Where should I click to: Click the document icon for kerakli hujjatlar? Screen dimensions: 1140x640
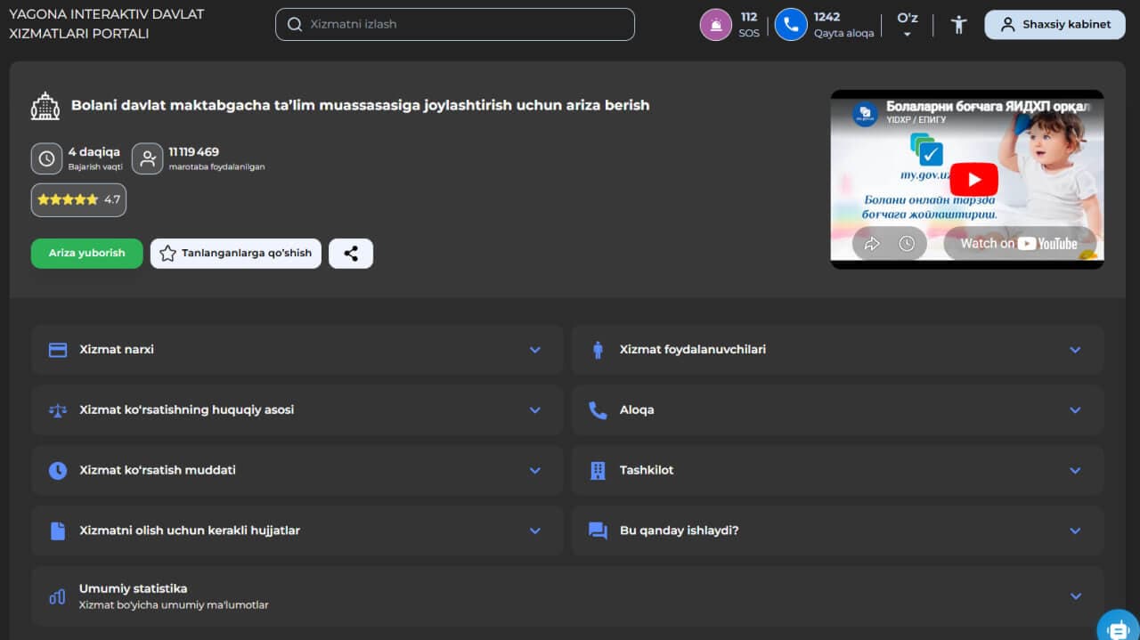coord(58,531)
